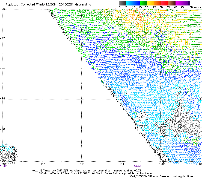Click the -24 latitude axis label
The height and width of the screenshot is (178, 202).
2,68
